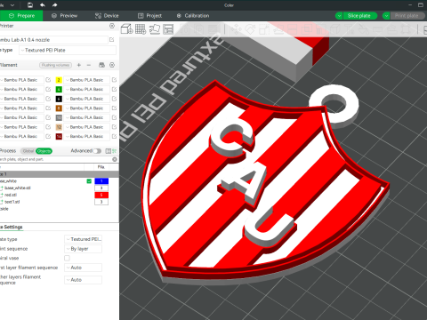
Task: Open filament 14 Bambu PLA Basic dropdown
Action: 86,136
